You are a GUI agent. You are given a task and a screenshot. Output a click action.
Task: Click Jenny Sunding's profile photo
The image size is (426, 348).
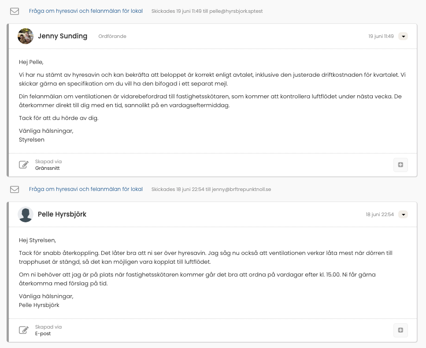coord(26,36)
